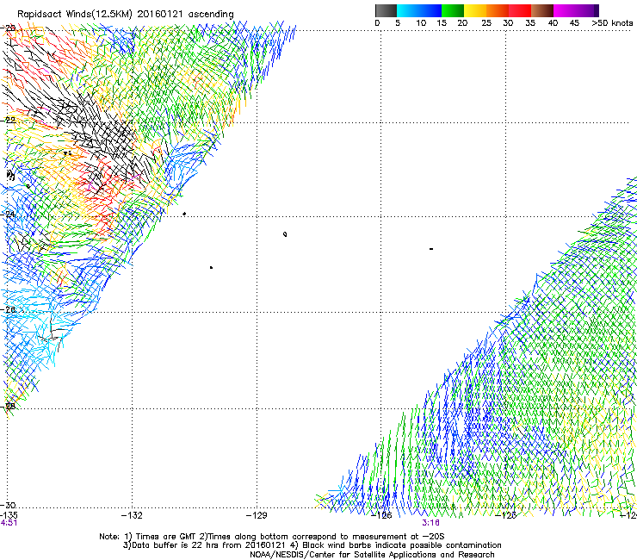
Task: Click the '40' label under the color bar
Action: pos(553,23)
